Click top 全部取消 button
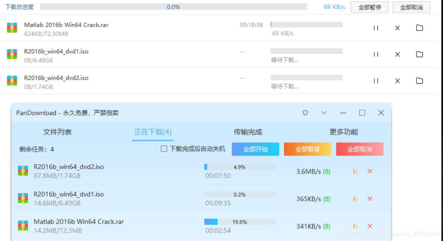443x241 pixels. pyautogui.click(x=412, y=7)
